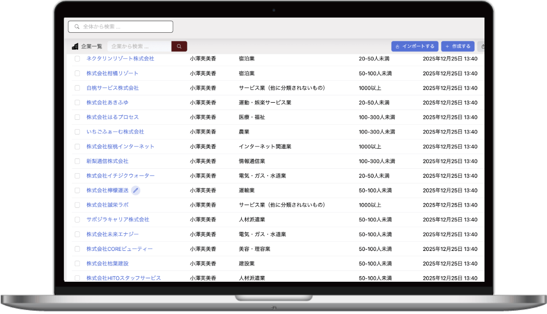Check the checkbox for いちごふぁーむ株式会社
The image size is (547, 314).
coord(77,132)
